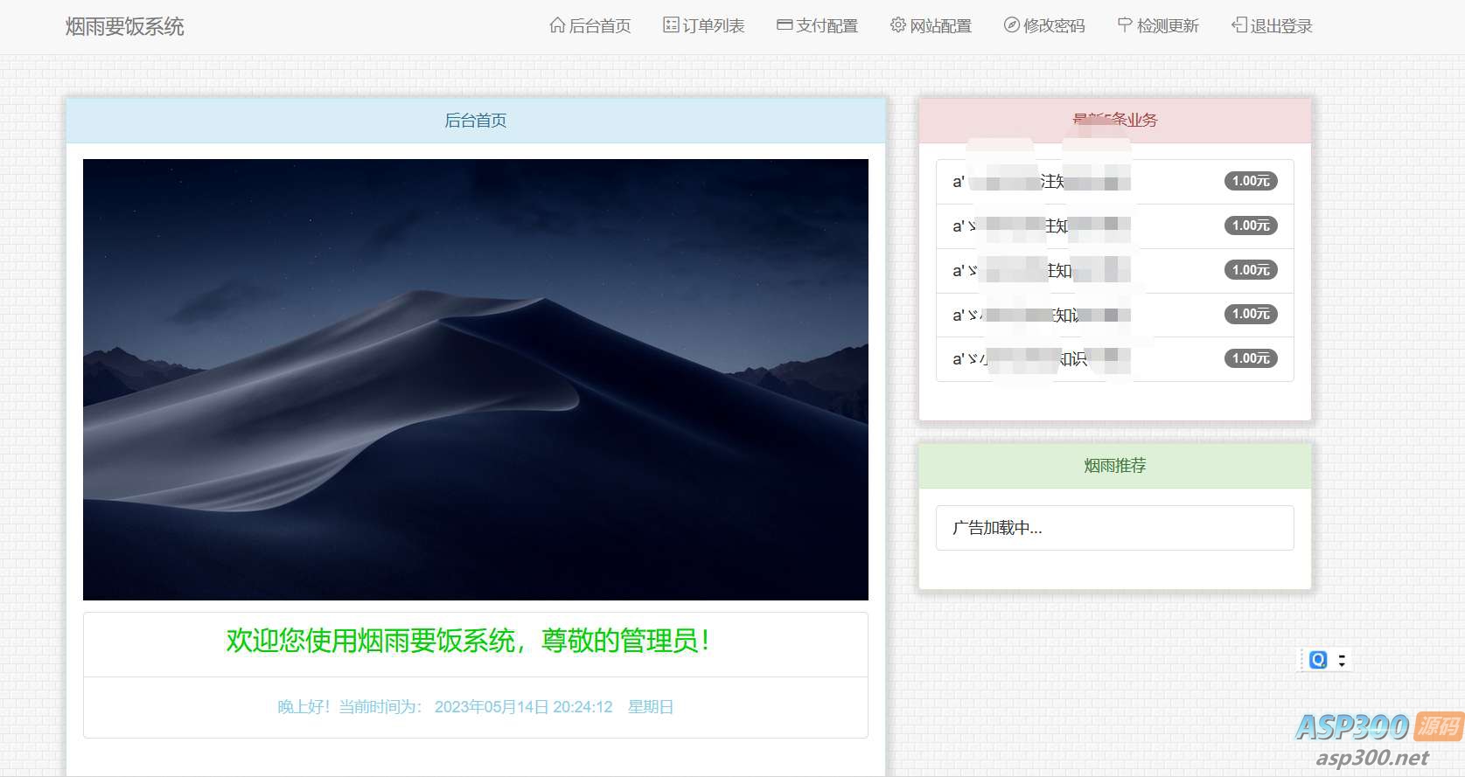
Task: Click the arrows next to the blue Q icon
Action: pyautogui.click(x=1342, y=661)
